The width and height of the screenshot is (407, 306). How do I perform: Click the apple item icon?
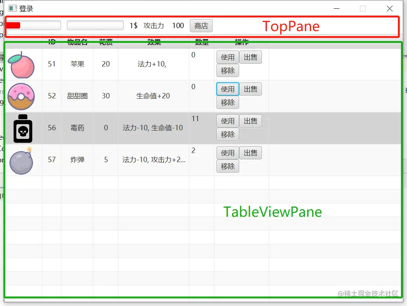coord(21,65)
